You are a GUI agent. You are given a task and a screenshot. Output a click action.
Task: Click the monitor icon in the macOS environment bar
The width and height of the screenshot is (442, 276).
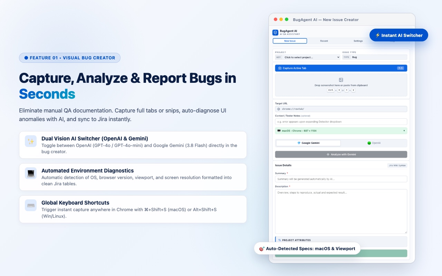click(279, 131)
